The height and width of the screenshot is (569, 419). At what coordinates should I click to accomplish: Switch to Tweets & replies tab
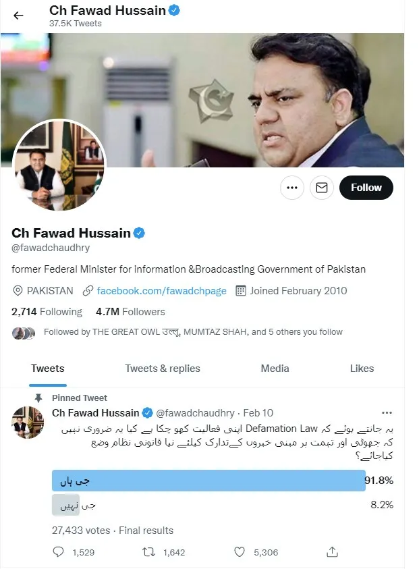[163, 369]
